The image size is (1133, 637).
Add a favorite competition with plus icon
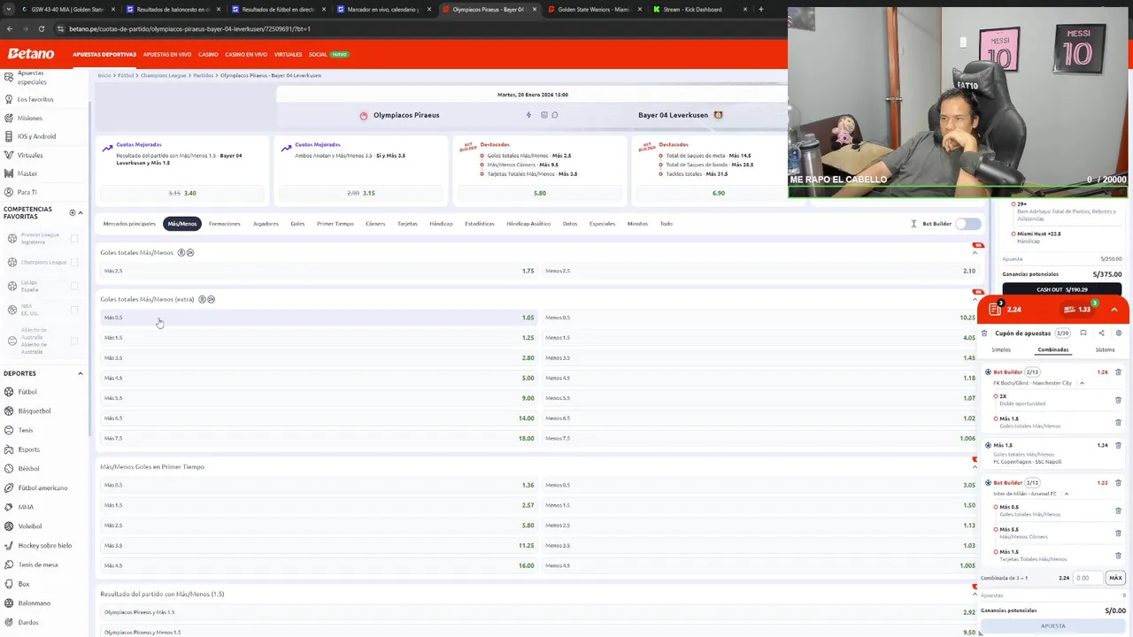pos(73,212)
